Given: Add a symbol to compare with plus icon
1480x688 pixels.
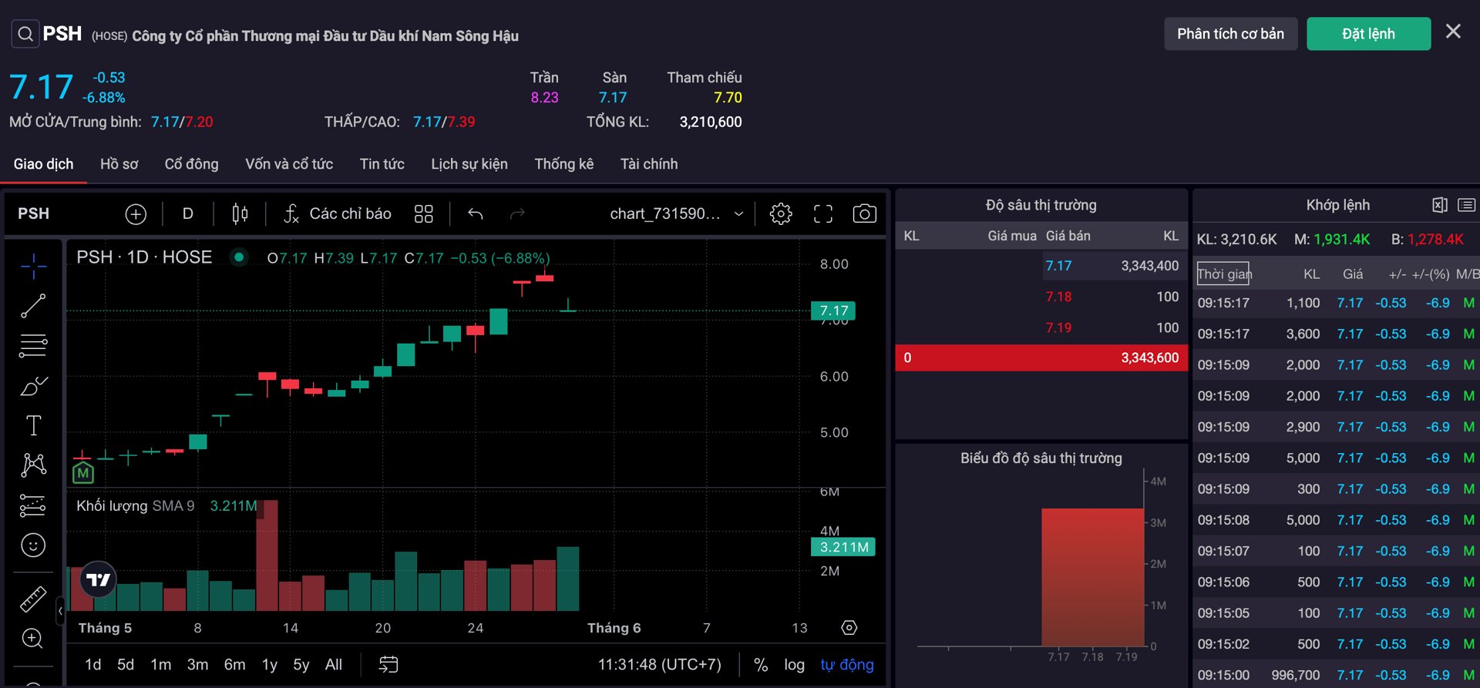Looking at the screenshot, I should point(136,214).
